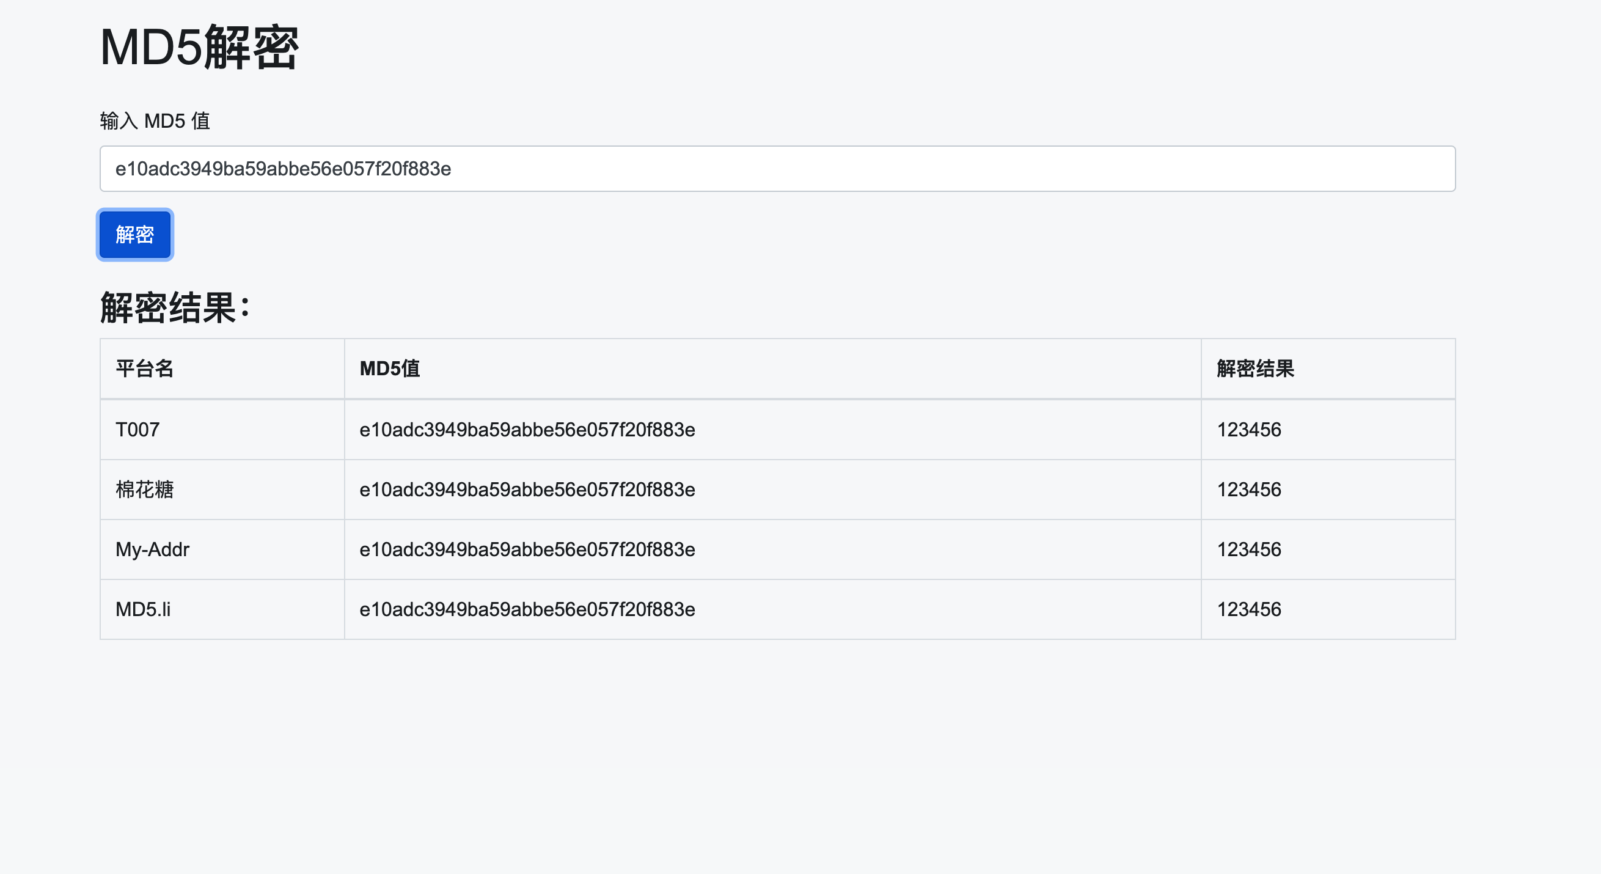Click the 解密结果 table column header
Viewport: 1601px width, 874px height.
tap(1256, 369)
